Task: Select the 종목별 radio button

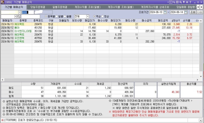Action: 46,16
